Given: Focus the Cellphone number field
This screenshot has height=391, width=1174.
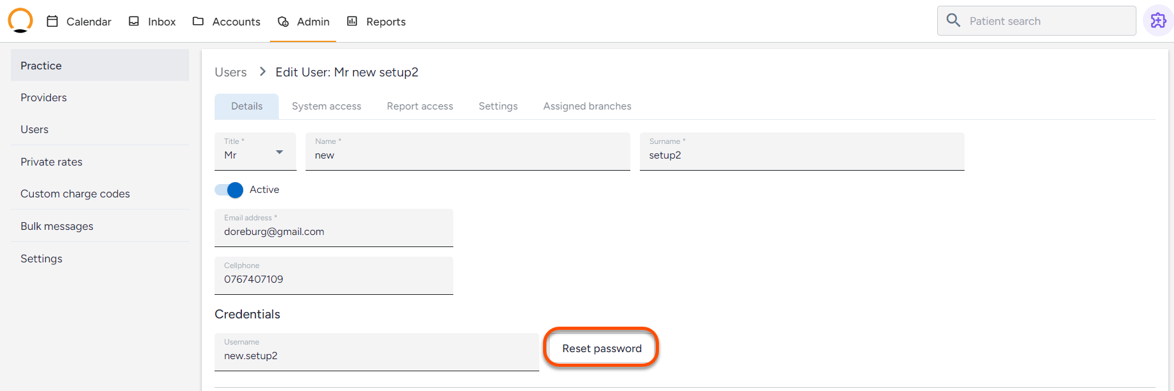Looking at the screenshot, I should (334, 276).
